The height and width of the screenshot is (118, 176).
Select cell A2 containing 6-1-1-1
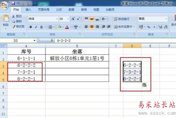tap(26, 58)
